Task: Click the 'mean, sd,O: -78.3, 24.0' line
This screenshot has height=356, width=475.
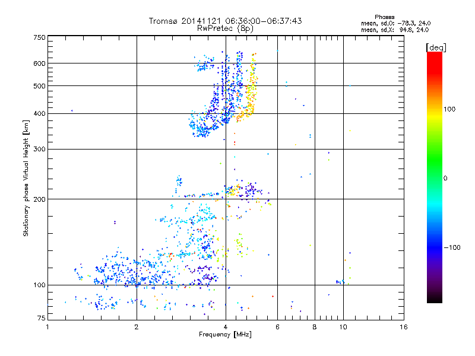Action: tap(395, 23)
